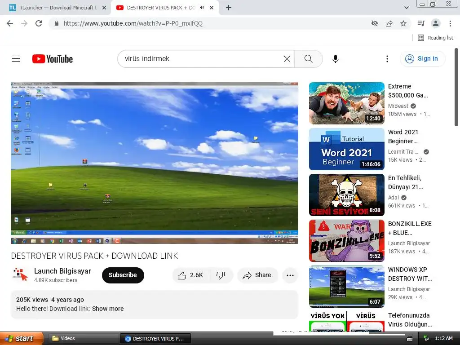The image size is (460, 345).
Task: Click the Share button
Action: point(257,275)
